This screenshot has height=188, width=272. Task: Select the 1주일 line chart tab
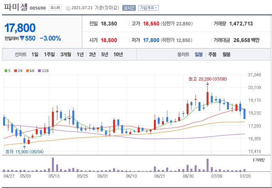point(49,55)
